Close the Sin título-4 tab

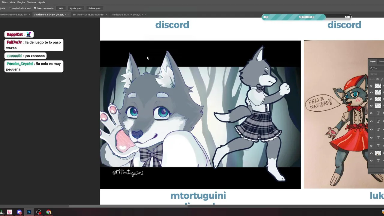[106, 14]
